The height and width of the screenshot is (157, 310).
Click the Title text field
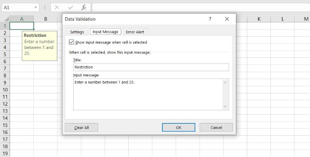coord(151,67)
